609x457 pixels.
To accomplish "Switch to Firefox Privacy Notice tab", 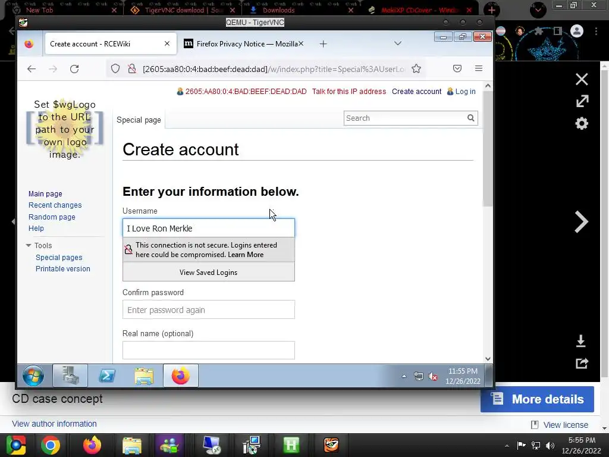I will tap(243, 44).
